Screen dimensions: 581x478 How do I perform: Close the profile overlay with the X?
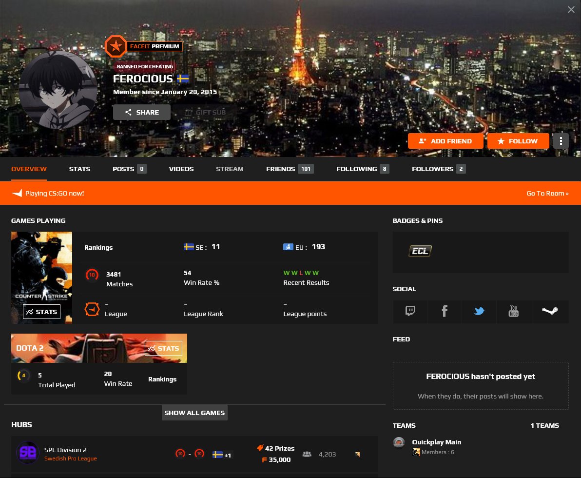tap(571, 10)
